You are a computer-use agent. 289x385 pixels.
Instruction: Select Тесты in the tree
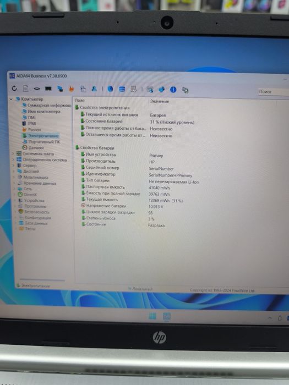(28, 229)
